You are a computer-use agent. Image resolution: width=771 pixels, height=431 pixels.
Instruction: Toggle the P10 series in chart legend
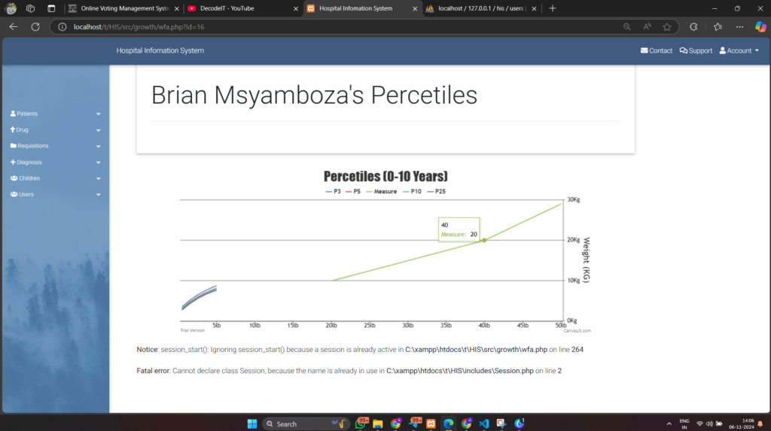(x=412, y=192)
